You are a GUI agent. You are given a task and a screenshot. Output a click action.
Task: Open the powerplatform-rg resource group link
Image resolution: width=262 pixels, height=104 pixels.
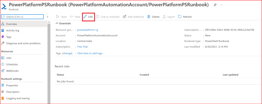[88, 30]
